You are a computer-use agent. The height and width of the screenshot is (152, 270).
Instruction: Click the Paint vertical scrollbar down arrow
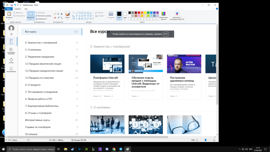[217, 135]
